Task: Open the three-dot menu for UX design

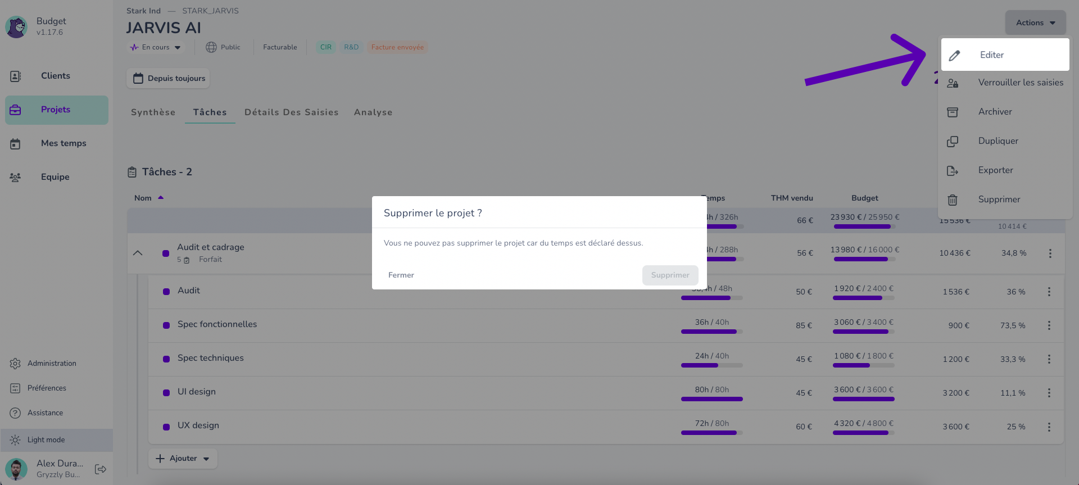Action: click(x=1049, y=427)
